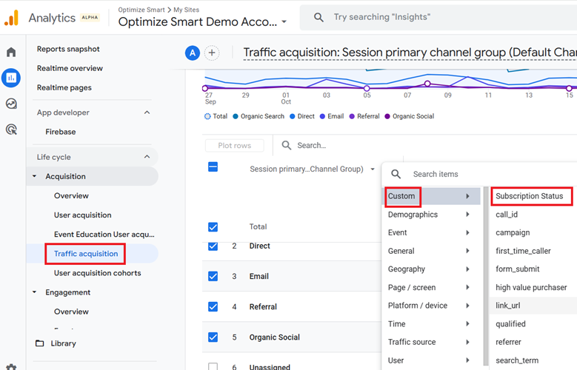This screenshot has height=370, width=577.
Task: Open the Firebase report
Action: [x=61, y=132]
